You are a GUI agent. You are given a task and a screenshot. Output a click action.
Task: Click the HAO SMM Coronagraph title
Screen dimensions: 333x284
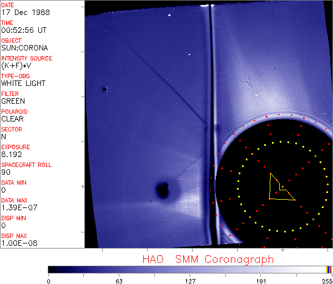(208, 259)
